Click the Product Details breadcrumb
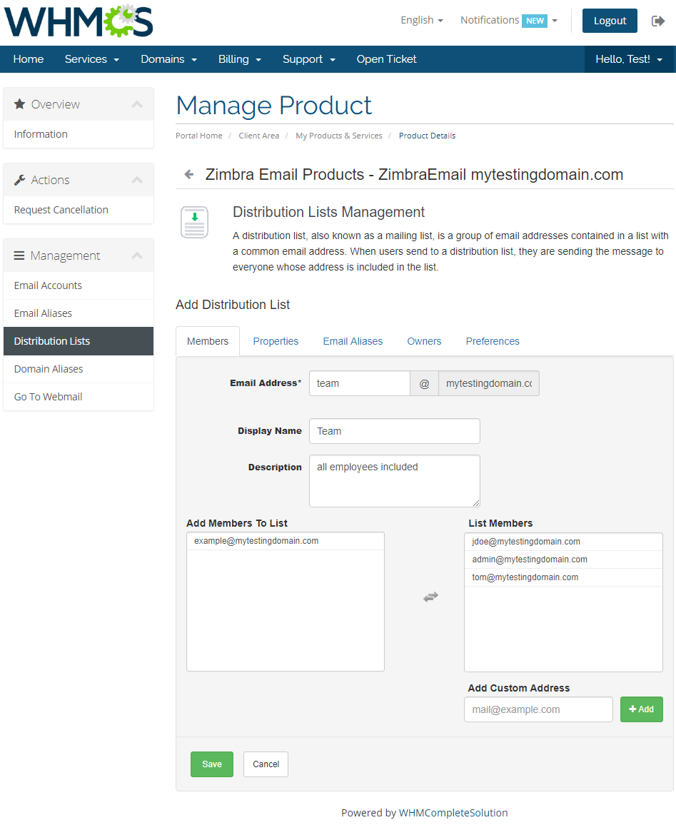The width and height of the screenshot is (676, 830). (427, 136)
